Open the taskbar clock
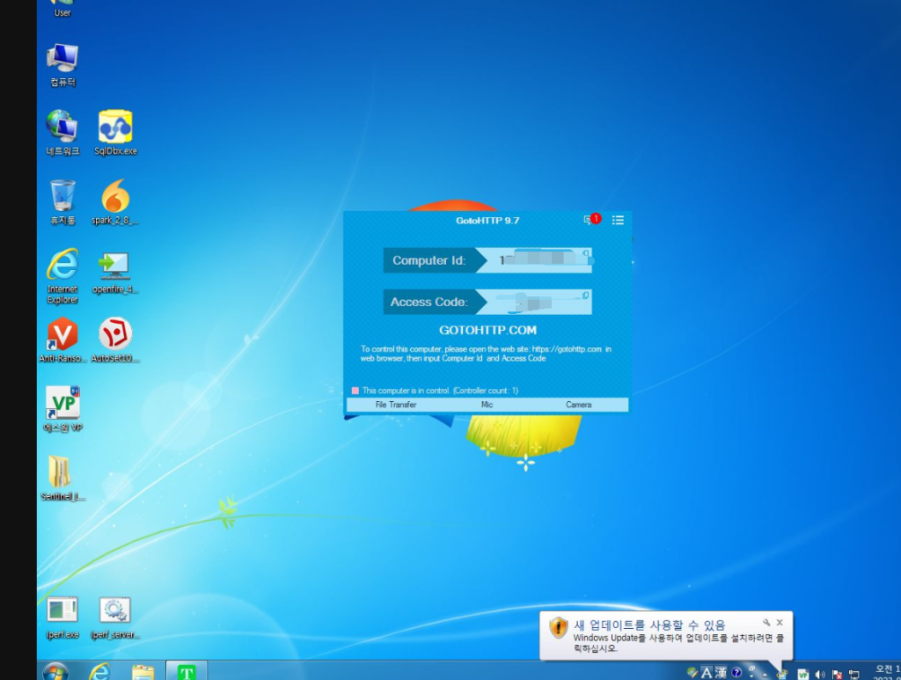This screenshot has height=680, width=901. [887, 673]
